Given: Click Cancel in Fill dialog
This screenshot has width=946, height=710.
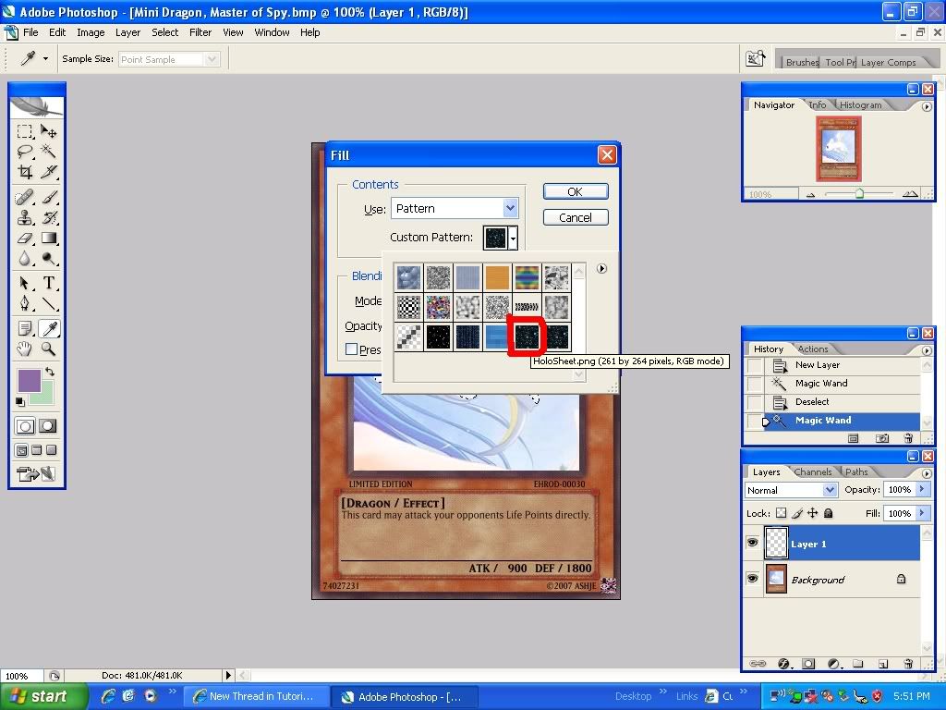Looking at the screenshot, I should click(575, 217).
